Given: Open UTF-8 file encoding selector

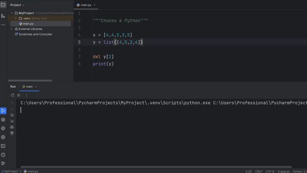Looking at the screenshot, I should pos(270,172).
